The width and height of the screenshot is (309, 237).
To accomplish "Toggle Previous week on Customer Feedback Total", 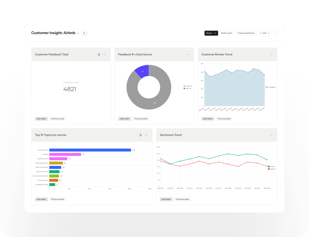I will click(57, 119).
